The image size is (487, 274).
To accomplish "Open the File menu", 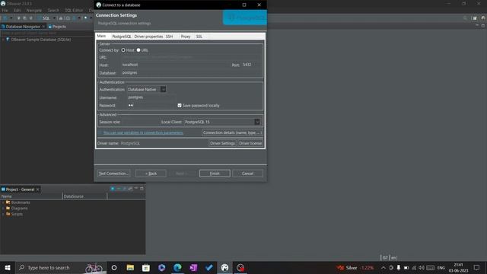I will click(5, 10).
